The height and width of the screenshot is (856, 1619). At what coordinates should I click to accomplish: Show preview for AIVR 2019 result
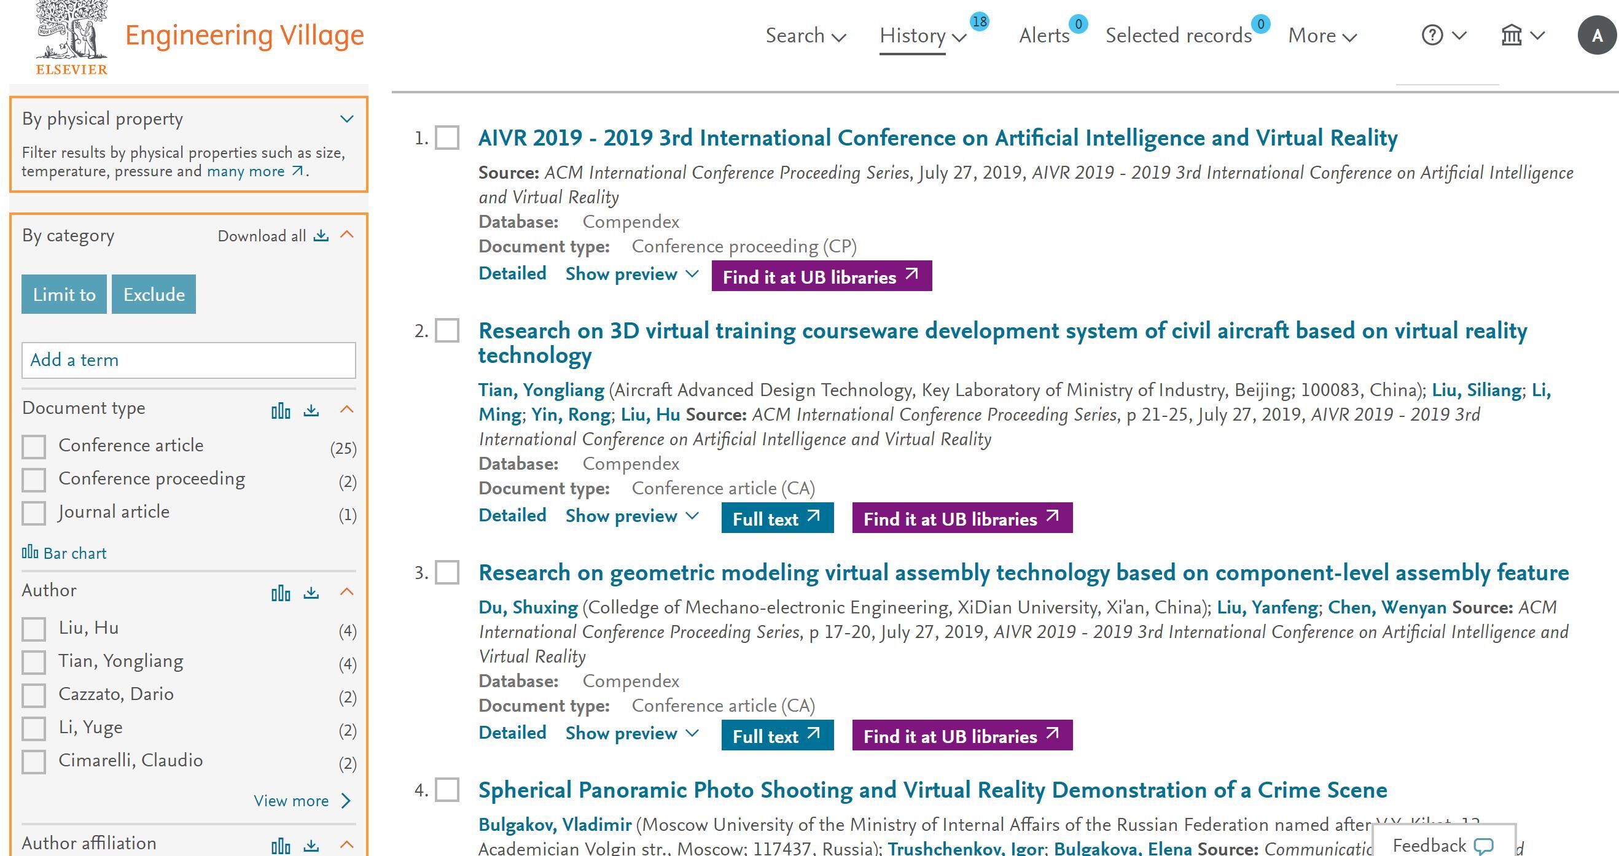[x=631, y=274]
